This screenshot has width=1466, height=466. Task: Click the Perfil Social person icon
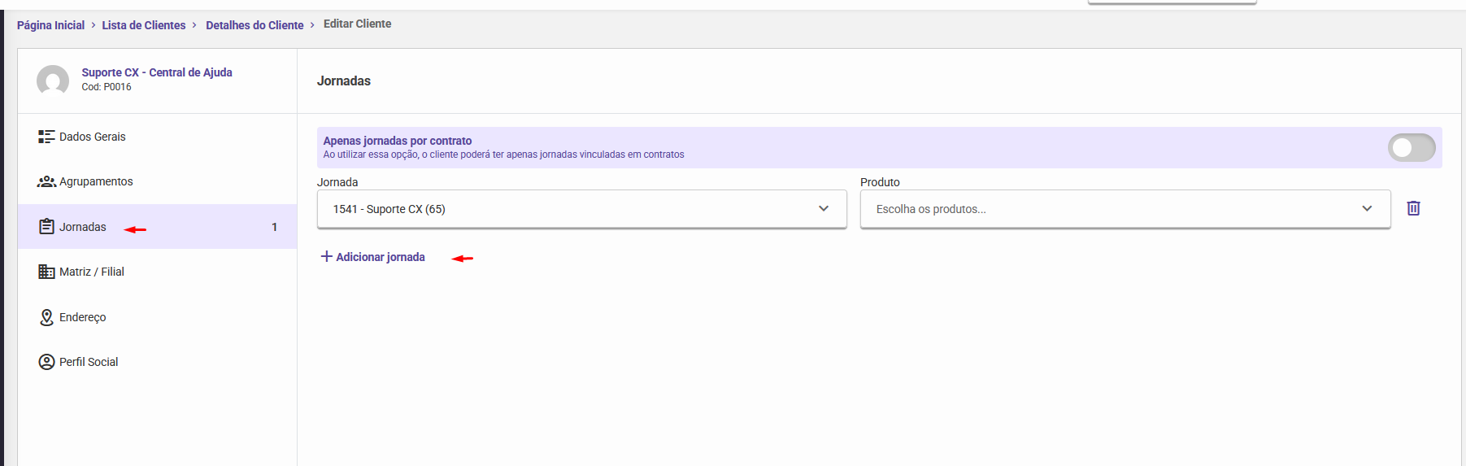pyautogui.click(x=46, y=362)
